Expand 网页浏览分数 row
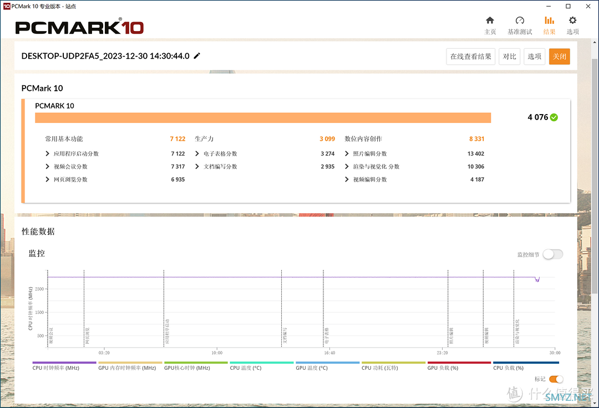Screen dimensions: 599x408 [47, 179]
